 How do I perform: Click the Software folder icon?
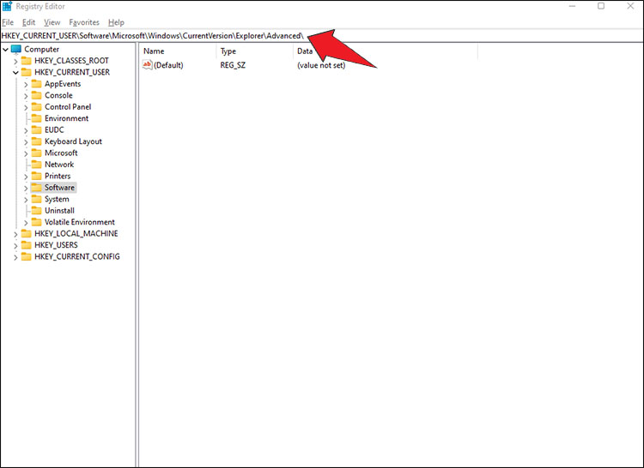37,187
